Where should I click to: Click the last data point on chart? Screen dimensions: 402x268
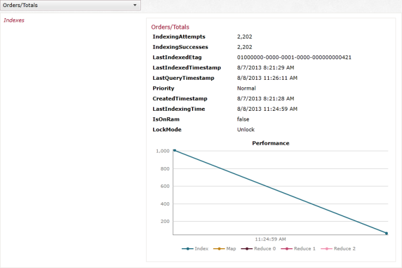386,233
